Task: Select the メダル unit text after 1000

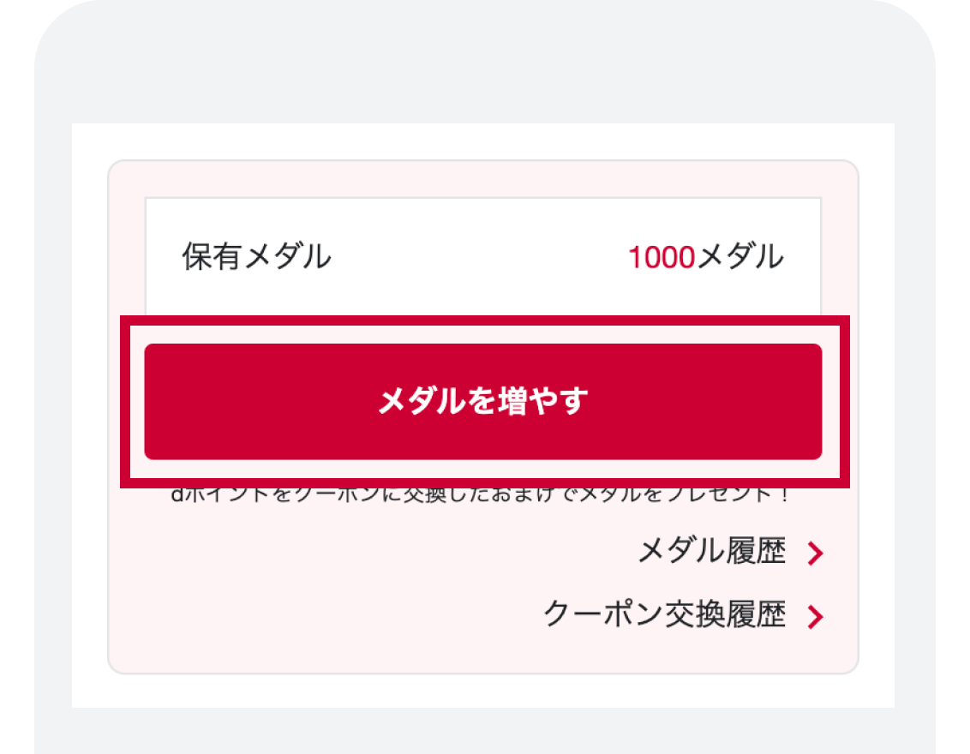Action: coord(740,257)
